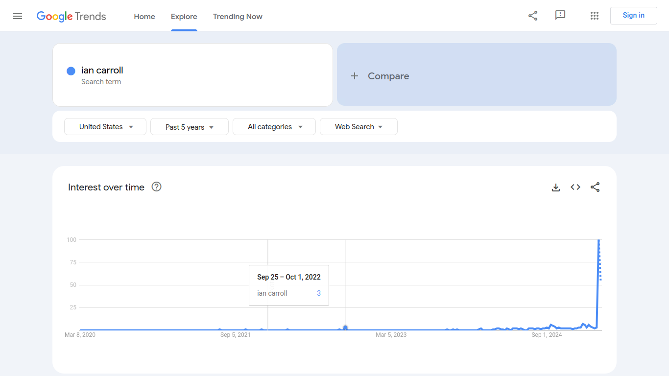
Task: Open the Trending Now tab
Action: click(x=238, y=17)
